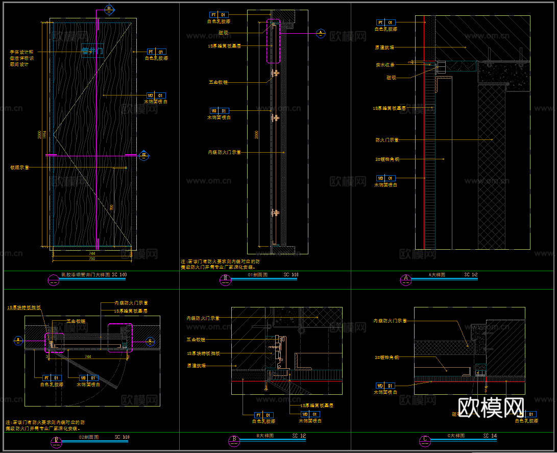This screenshot has height=453, width=557.
Task: Select the 五金铰链 label in the 01 section
Action: (x=218, y=82)
